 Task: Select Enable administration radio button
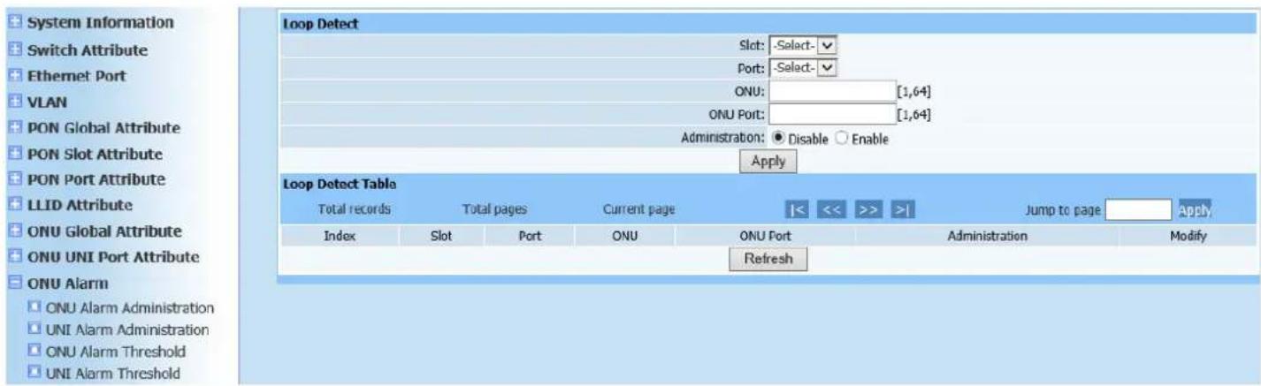tap(842, 139)
